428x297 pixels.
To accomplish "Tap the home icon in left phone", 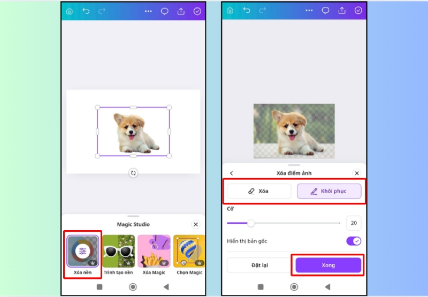I will coord(70,11).
